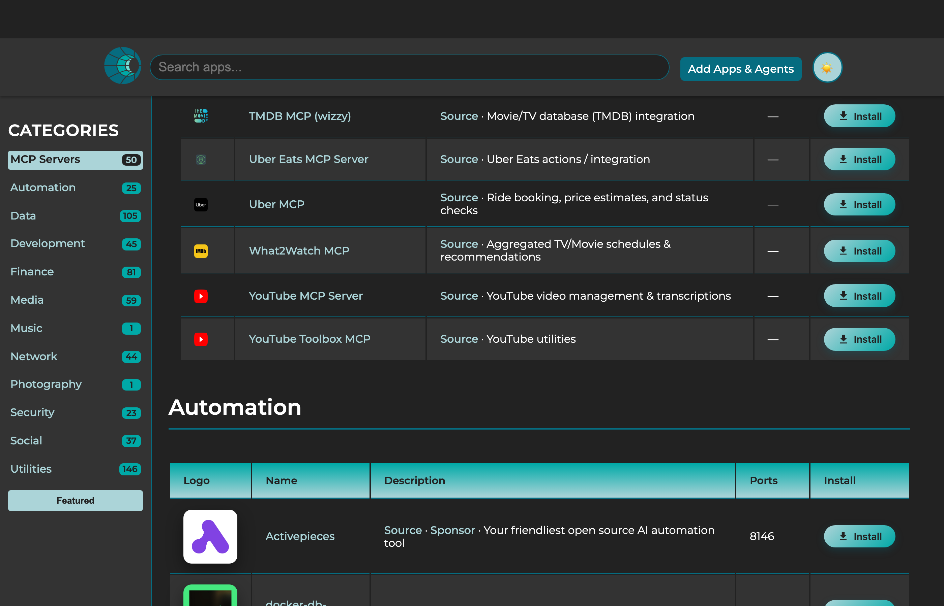
Task: Click the Automation section heading
Action: 235,407
